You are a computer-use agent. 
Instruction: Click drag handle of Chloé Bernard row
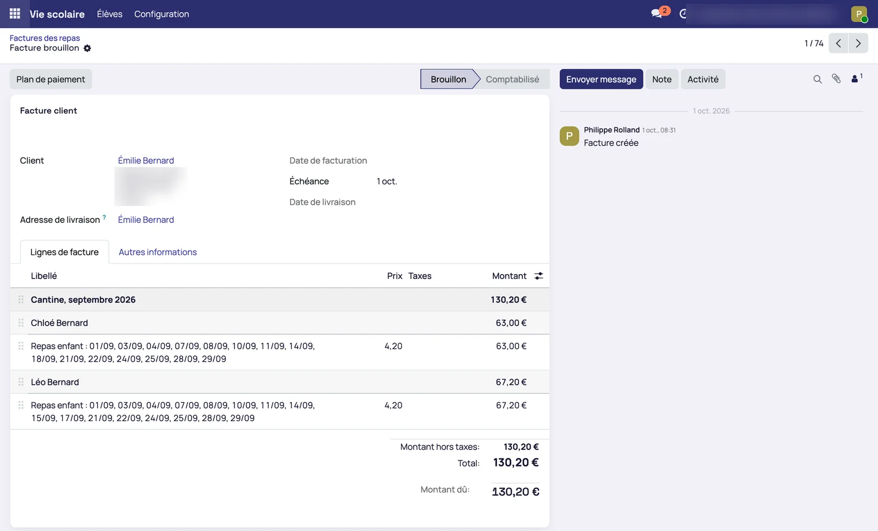(21, 322)
